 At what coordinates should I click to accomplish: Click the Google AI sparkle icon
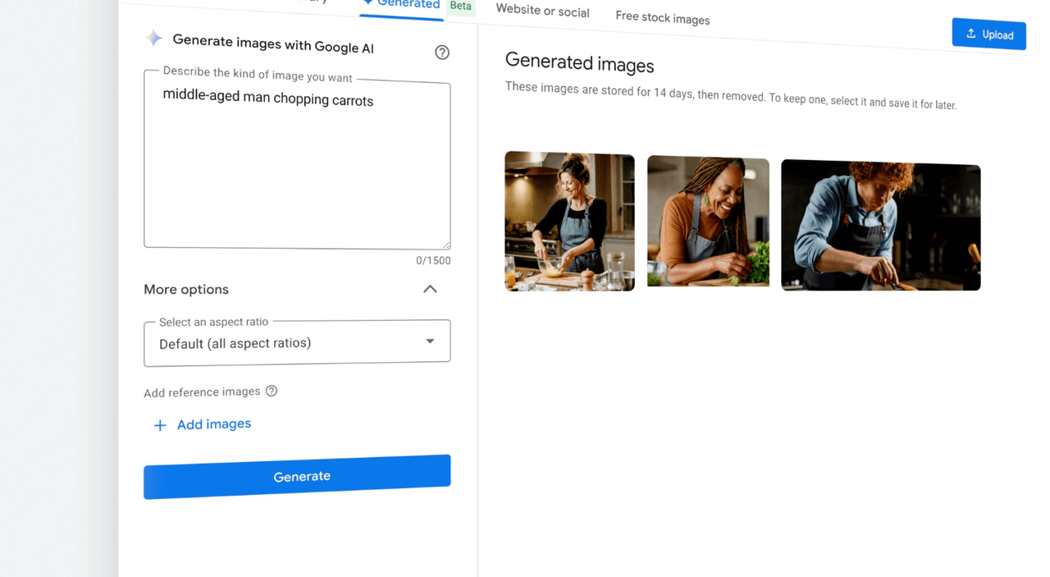pyautogui.click(x=153, y=38)
